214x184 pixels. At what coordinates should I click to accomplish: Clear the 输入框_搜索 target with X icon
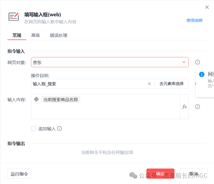click(x=149, y=84)
